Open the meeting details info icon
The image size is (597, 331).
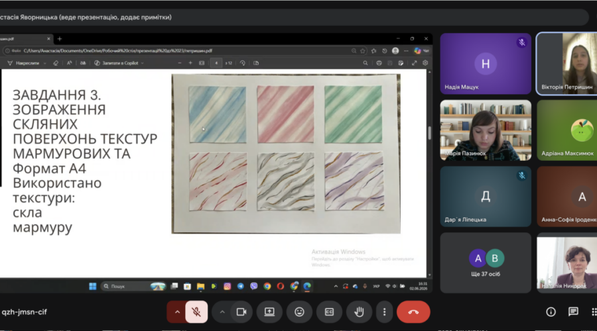(x=551, y=312)
